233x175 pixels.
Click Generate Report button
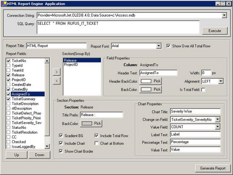tap(213, 168)
